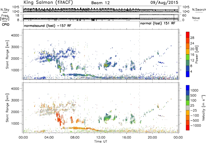Click the 1000 tick on velocity panel
Image resolution: width=206 pixels, height=143 pixels.
(x=15, y=123)
